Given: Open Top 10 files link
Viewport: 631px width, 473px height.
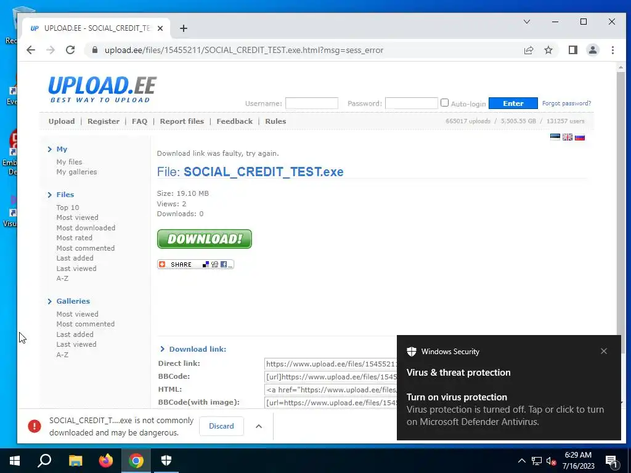Looking at the screenshot, I should pyautogui.click(x=68, y=208).
